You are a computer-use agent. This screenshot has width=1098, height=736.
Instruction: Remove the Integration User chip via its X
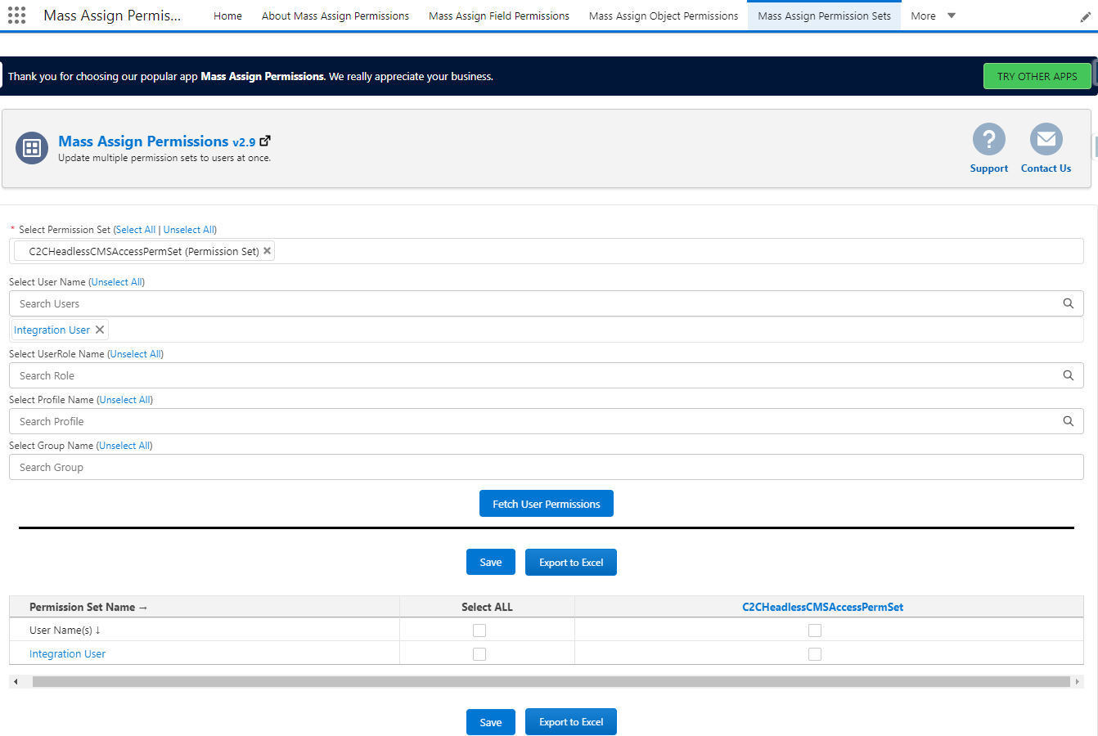click(99, 330)
